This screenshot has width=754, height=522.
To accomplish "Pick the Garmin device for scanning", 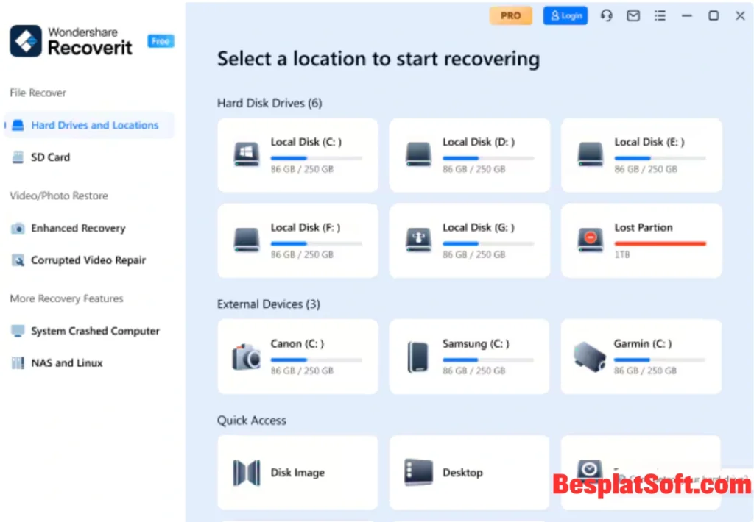I will click(x=640, y=356).
